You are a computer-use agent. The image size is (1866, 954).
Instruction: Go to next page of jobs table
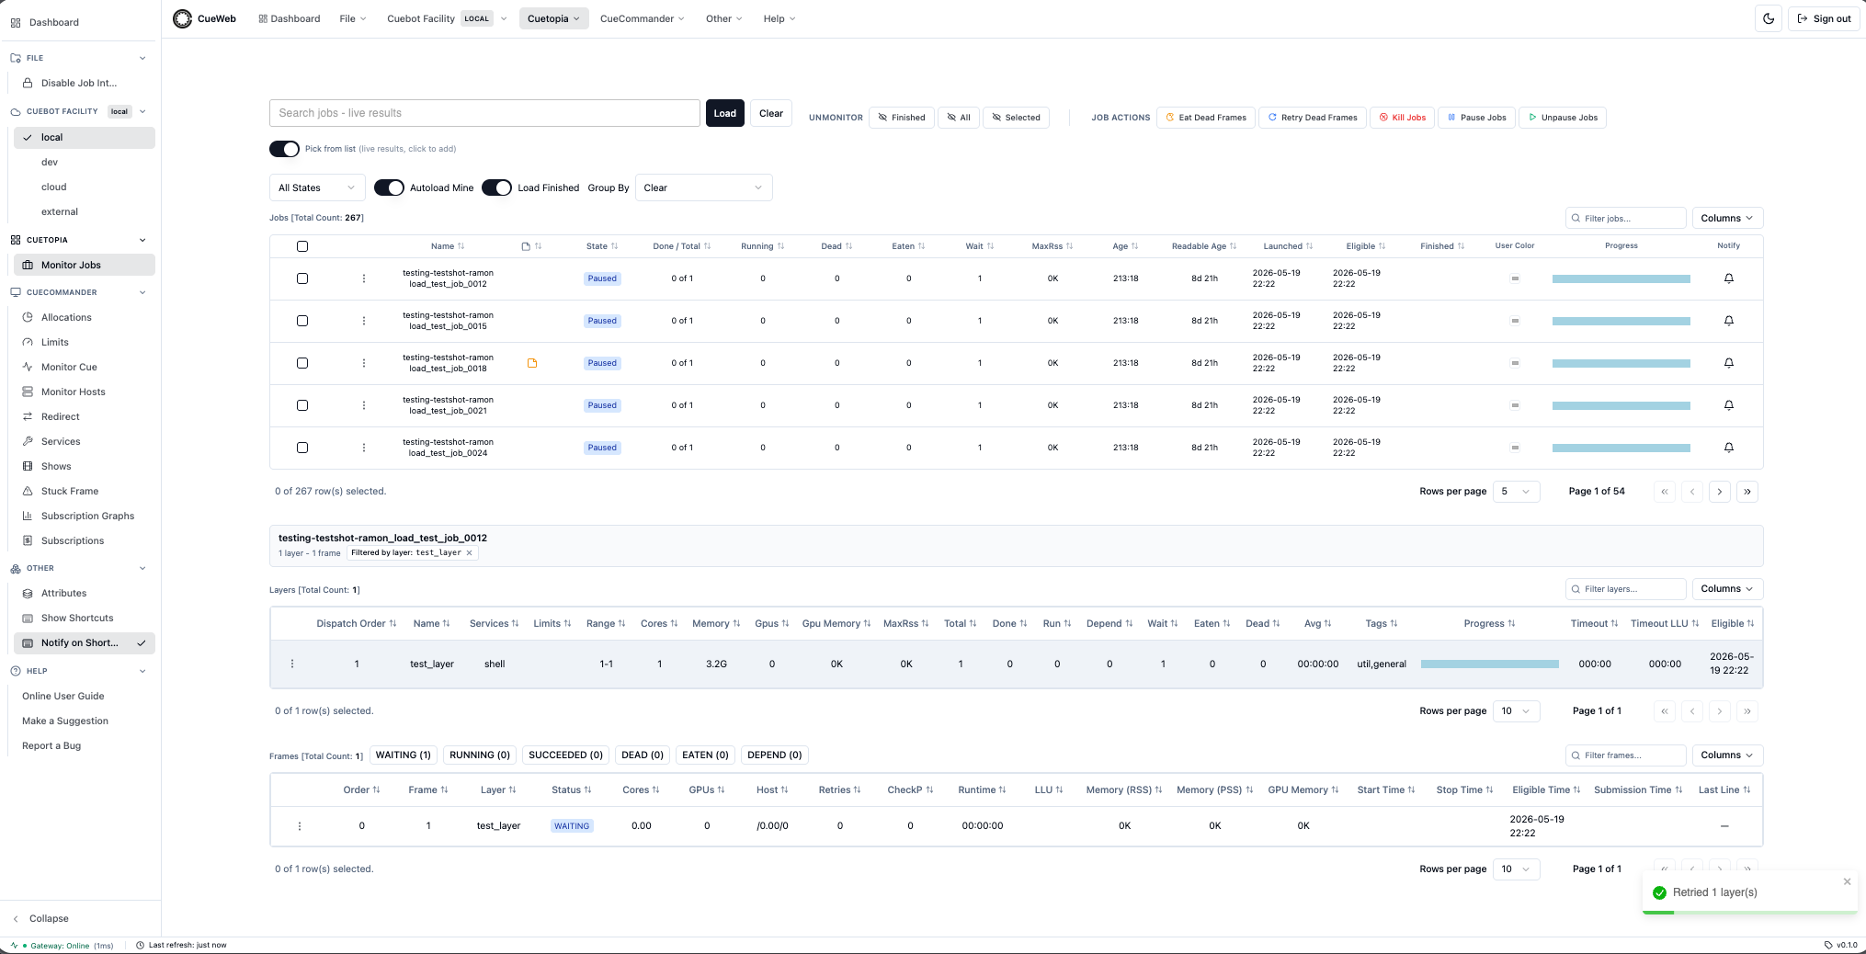coord(1720,492)
